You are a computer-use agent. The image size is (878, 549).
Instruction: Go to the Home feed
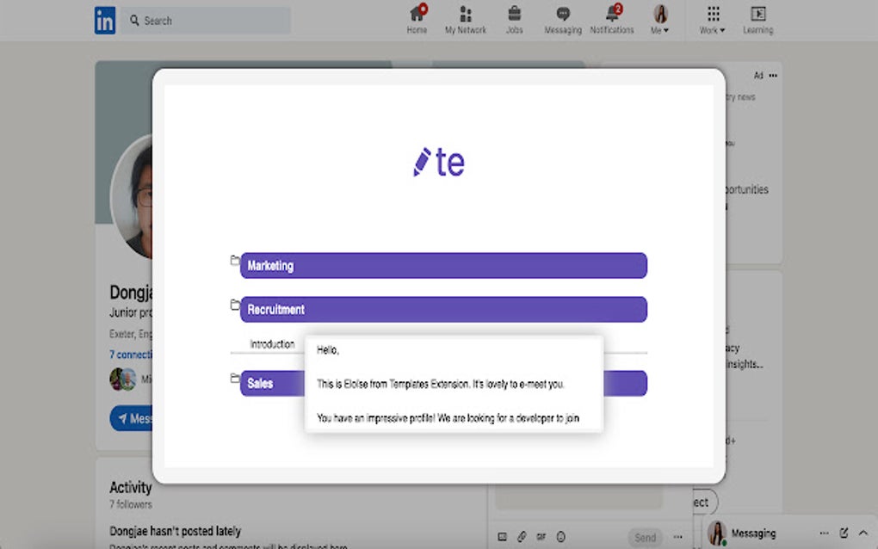(417, 19)
